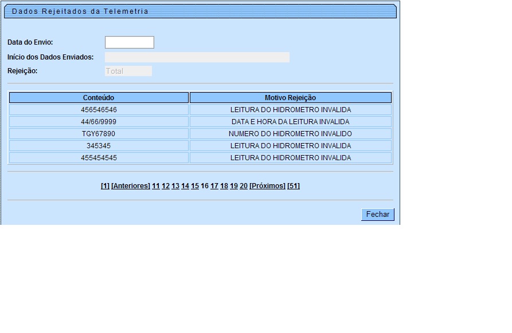Select the row with content TGY67890
This screenshot has height=333, width=512.
(x=99, y=134)
